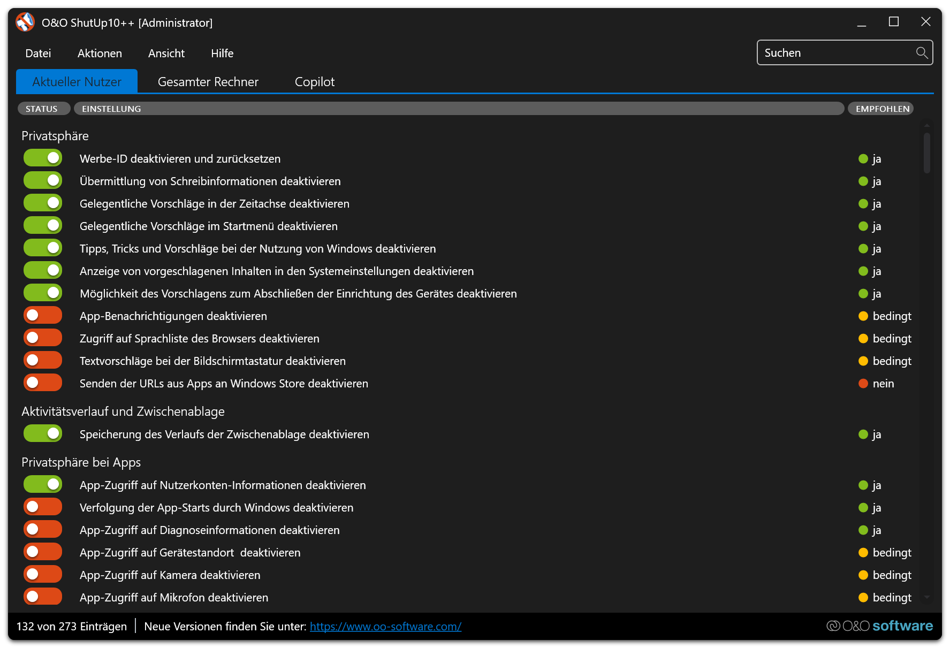Image resolution: width=950 pixels, height=648 pixels.
Task: Click the O&O software logo in footer
Action: (879, 626)
